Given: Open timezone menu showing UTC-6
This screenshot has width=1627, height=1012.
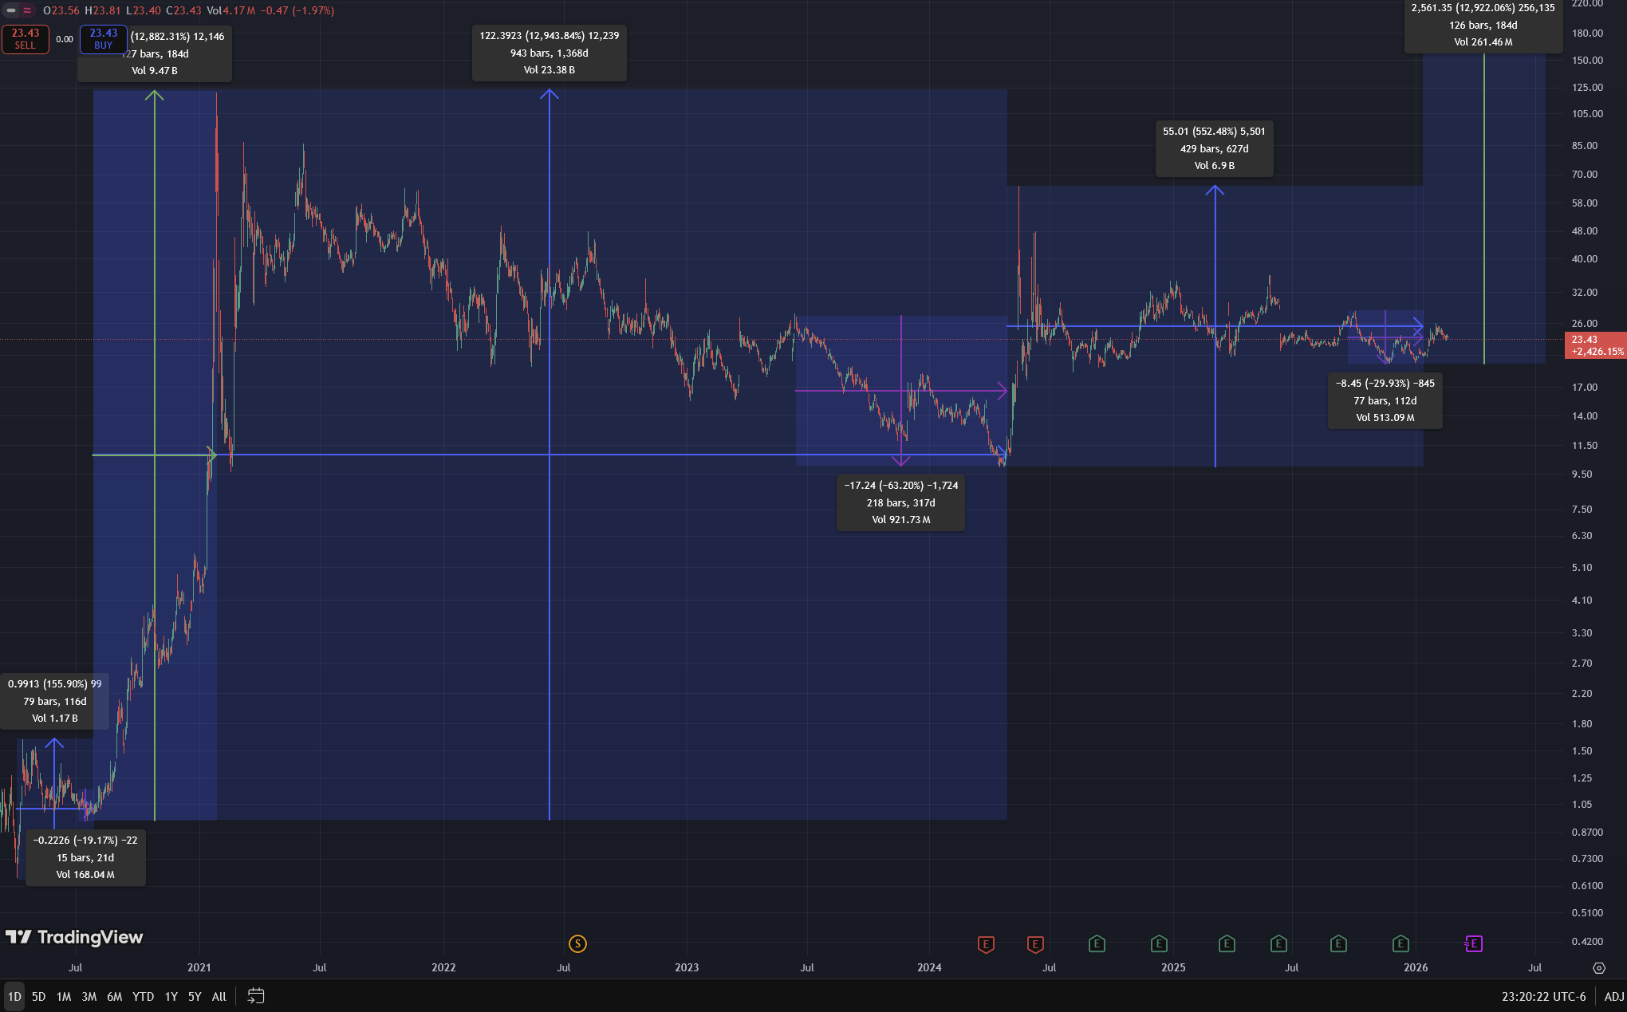Looking at the screenshot, I should 1543,996.
